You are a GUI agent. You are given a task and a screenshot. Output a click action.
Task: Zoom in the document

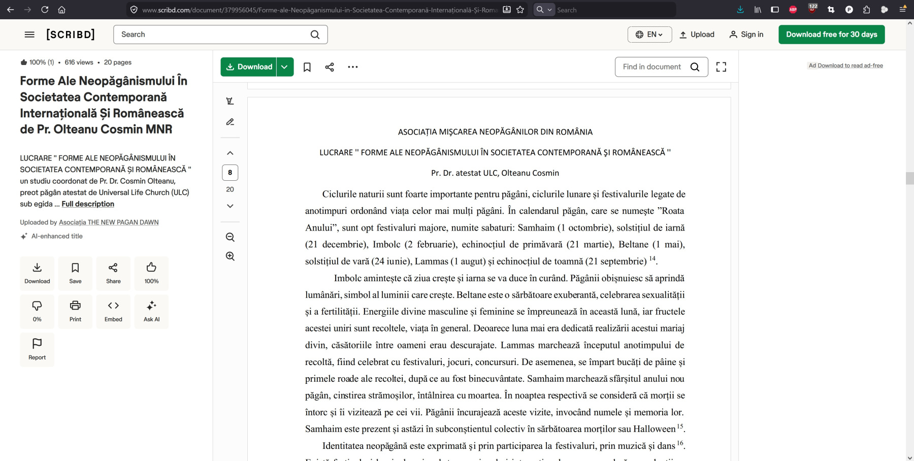(230, 256)
